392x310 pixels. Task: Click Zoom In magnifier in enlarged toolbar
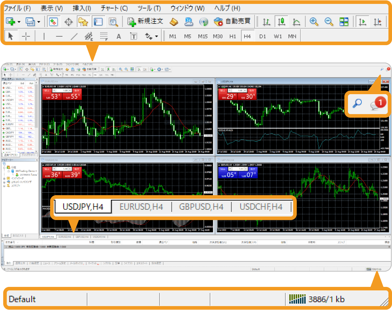(314, 22)
